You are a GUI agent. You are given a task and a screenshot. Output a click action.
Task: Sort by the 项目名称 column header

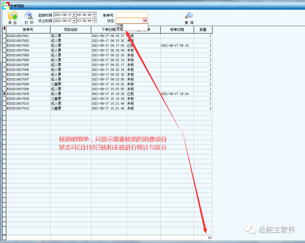(70, 30)
